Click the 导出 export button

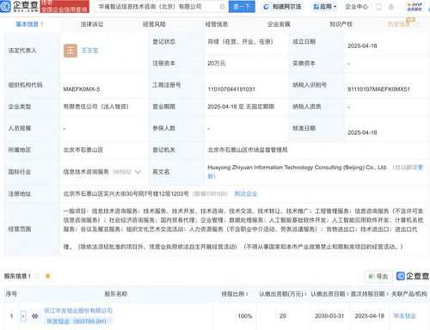pyautogui.click(x=378, y=277)
